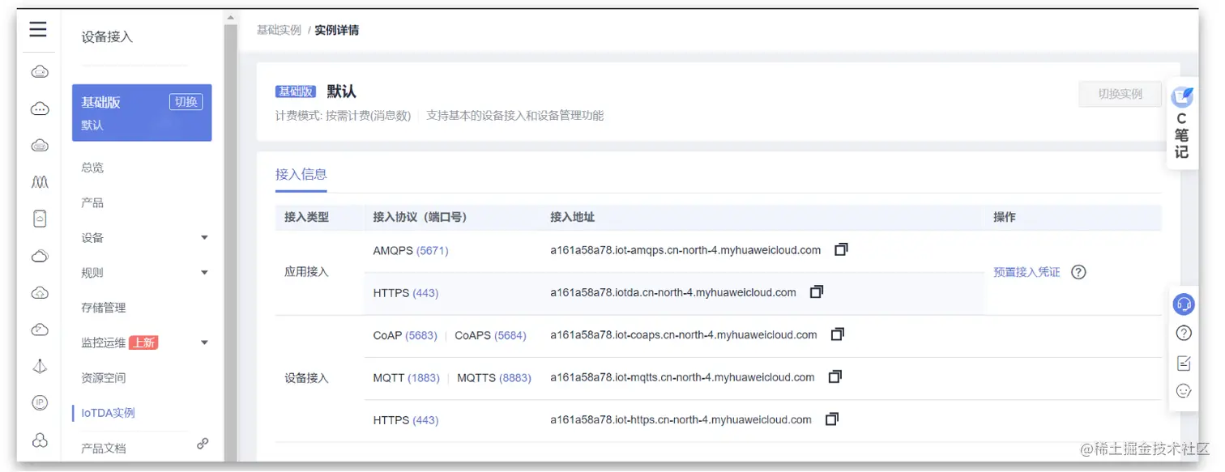Click the MQTT (1883) protocol text

tap(407, 377)
